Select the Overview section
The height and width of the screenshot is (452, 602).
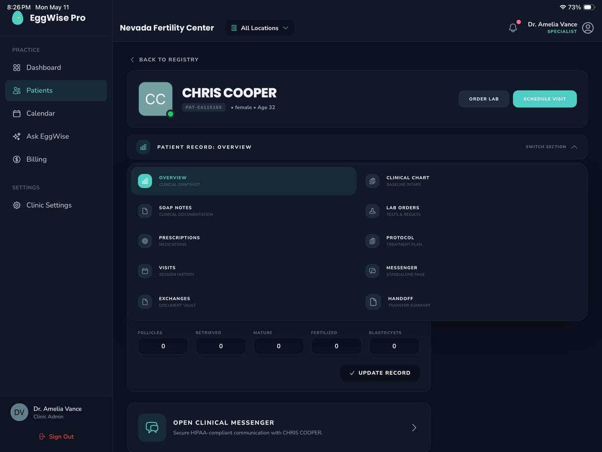click(244, 181)
